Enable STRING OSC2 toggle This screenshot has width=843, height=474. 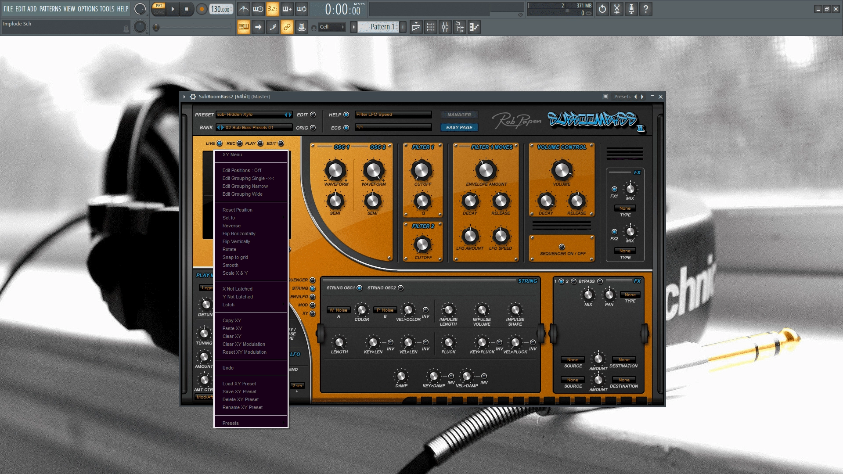(401, 288)
